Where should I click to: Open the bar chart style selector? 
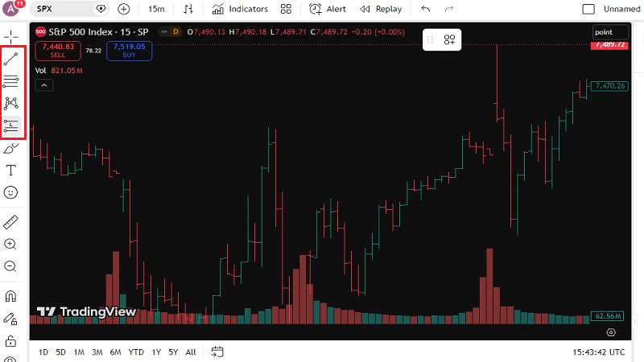coord(188,9)
